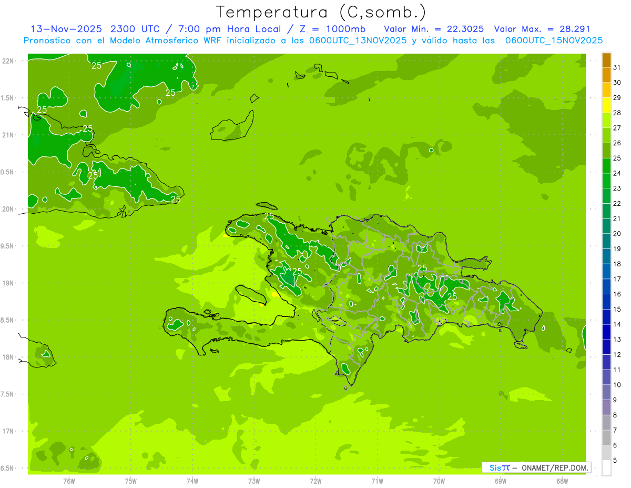Click the "75W" longitude label
This screenshot has height=488, width=631.
131,481
